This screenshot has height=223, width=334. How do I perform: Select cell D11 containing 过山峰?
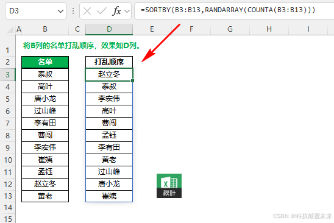109,172
